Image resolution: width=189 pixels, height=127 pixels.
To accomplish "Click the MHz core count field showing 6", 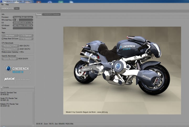I will tap(14, 20).
